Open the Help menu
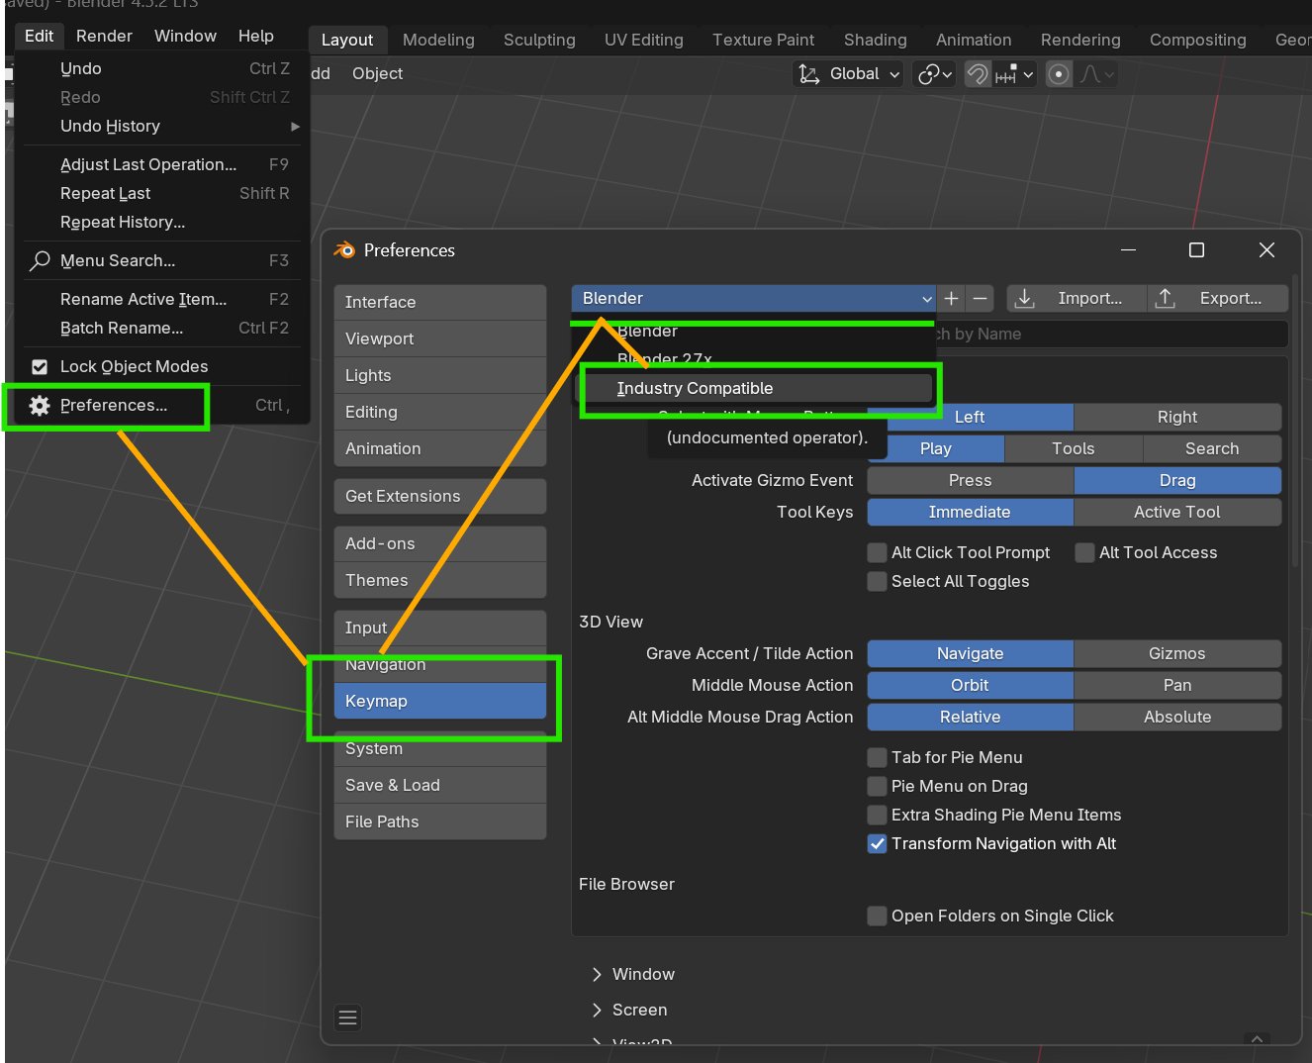 click(256, 36)
